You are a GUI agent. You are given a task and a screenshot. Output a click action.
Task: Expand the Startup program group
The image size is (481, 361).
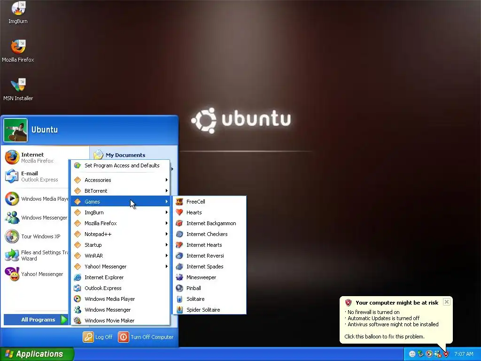coord(121,245)
